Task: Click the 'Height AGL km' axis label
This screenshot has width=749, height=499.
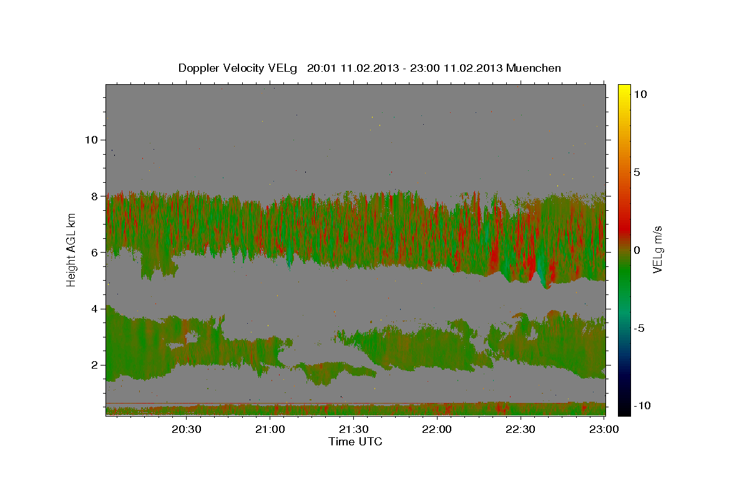Action: 71,250
